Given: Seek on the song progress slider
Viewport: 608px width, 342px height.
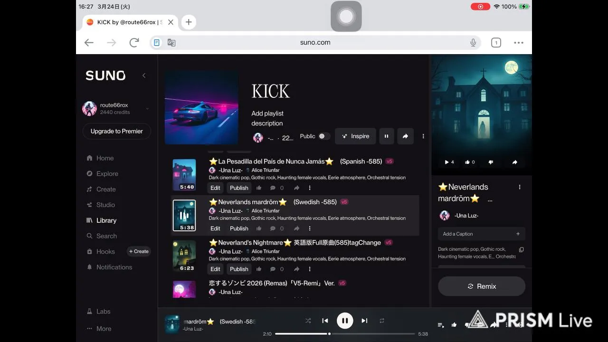Looking at the screenshot, I should tap(345, 334).
